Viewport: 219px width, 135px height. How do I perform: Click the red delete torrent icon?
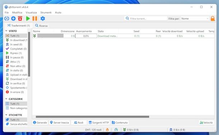coord(20,18)
